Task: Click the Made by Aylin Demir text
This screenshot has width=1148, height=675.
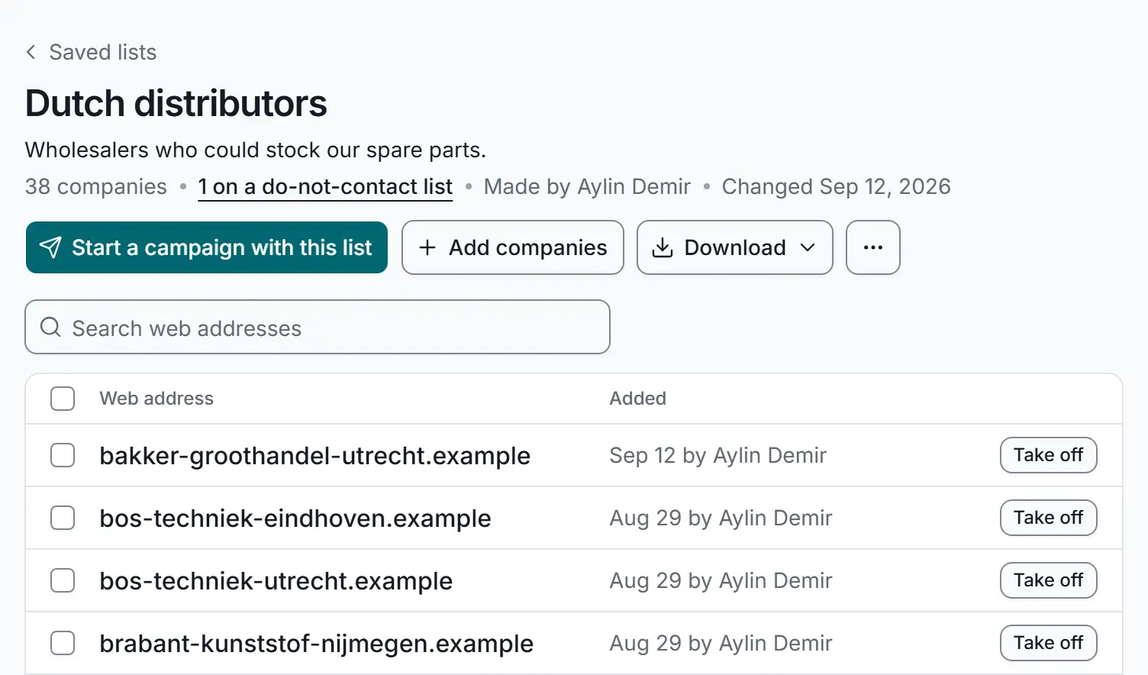Action: point(587,187)
